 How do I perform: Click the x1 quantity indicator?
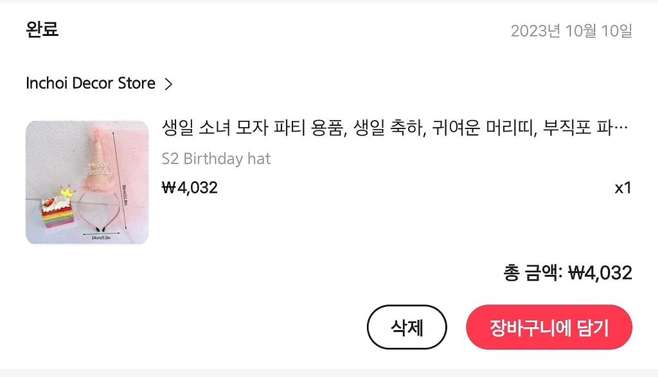[x=623, y=188]
